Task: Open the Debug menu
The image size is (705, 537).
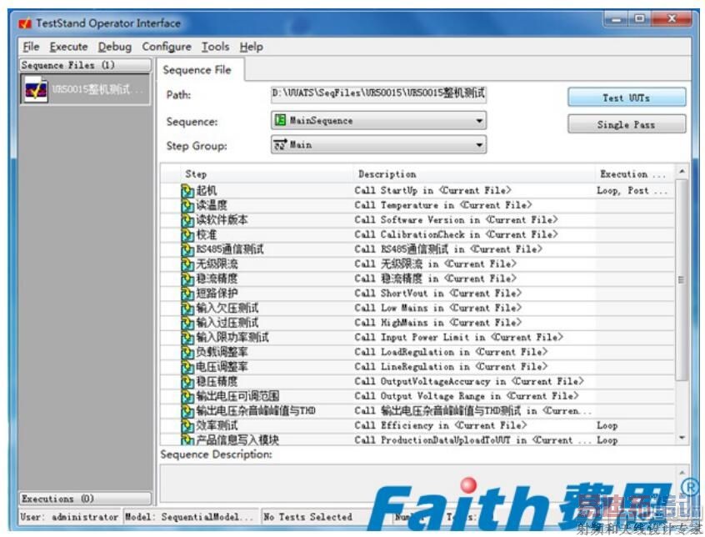Action: click(x=115, y=47)
